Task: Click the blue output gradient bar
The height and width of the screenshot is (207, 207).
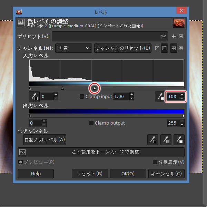Action: (107, 111)
